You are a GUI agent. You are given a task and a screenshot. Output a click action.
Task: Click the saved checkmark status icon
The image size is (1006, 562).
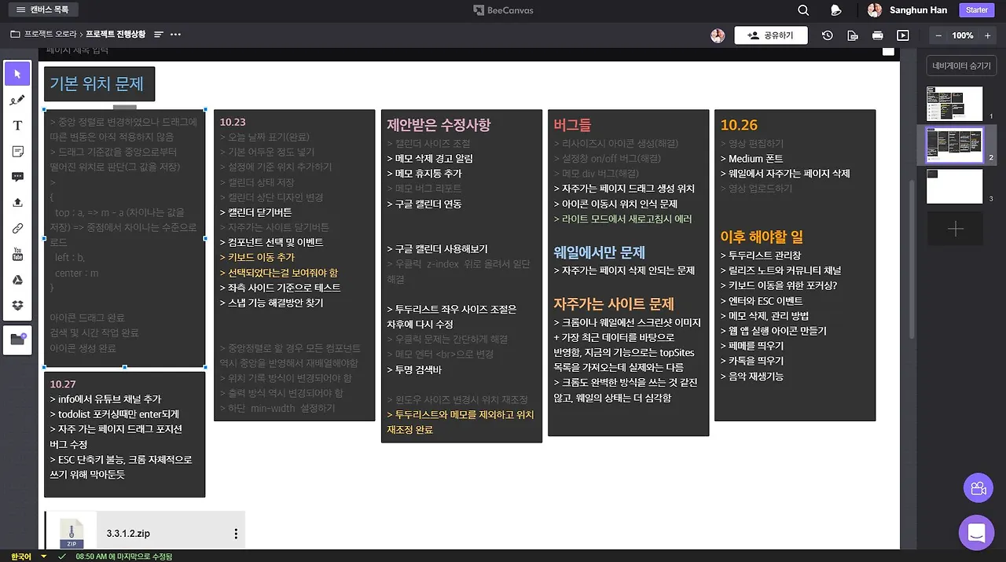click(x=62, y=556)
